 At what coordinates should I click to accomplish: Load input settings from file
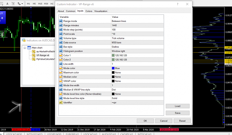coord(177,106)
